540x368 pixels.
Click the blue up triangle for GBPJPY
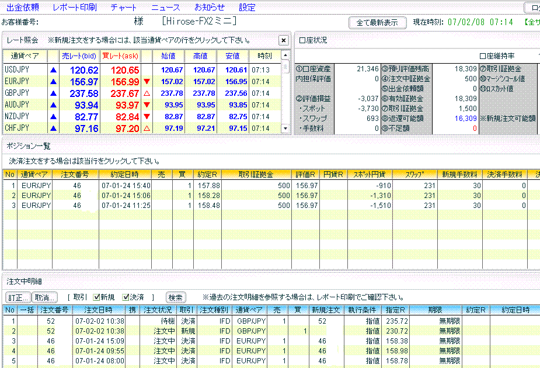click(53, 93)
